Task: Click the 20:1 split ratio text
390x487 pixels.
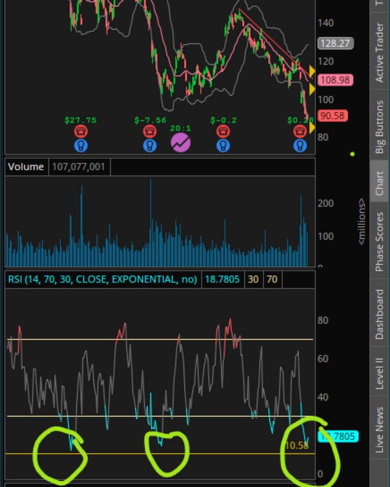Action: coord(180,128)
